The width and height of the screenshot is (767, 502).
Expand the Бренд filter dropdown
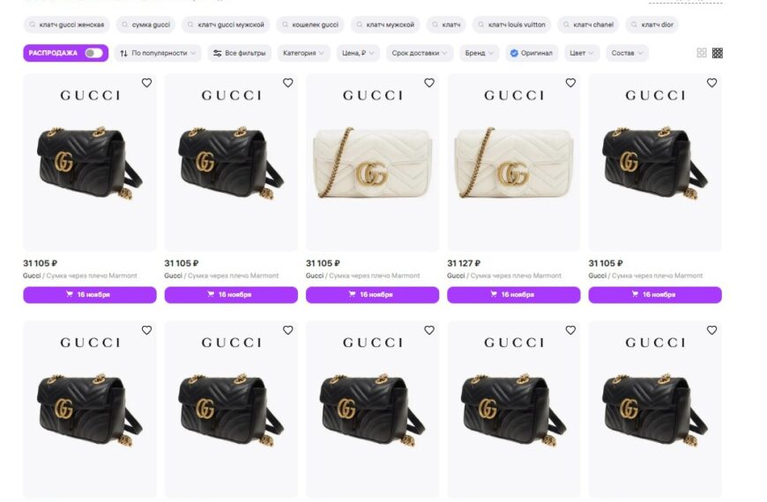(479, 53)
